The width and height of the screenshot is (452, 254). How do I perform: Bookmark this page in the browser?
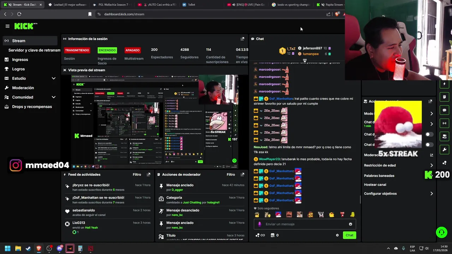(x=90, y=14)
